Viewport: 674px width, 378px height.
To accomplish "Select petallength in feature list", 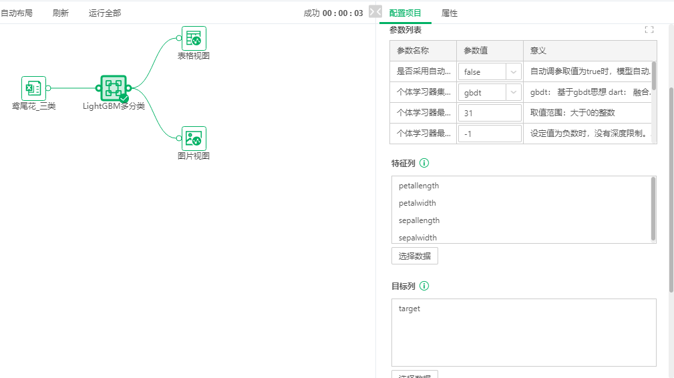I will tap(419, 186).
